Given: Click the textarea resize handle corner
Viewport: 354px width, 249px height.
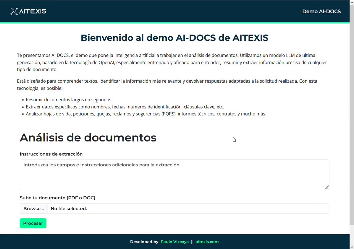Looking at the screenshot, I should pyautogui.click(x=327, y=188).
